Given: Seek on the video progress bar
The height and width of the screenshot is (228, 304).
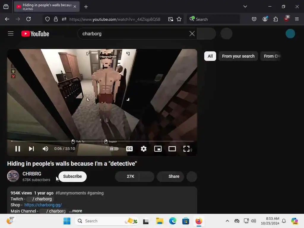Looking at the screenshot, I should coord(102,141).
